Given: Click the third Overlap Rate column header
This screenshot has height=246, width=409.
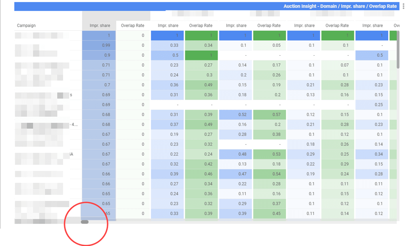Looking at the screenshot, I should pos(269,26).
